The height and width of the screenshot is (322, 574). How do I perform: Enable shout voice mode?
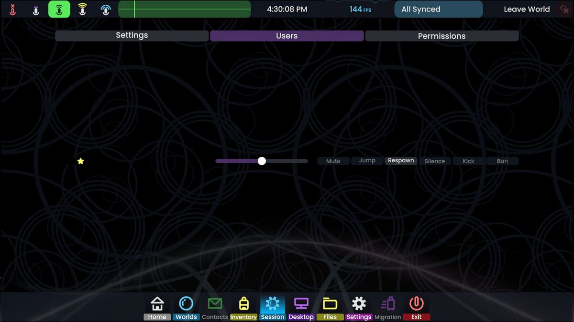point(82,9)
